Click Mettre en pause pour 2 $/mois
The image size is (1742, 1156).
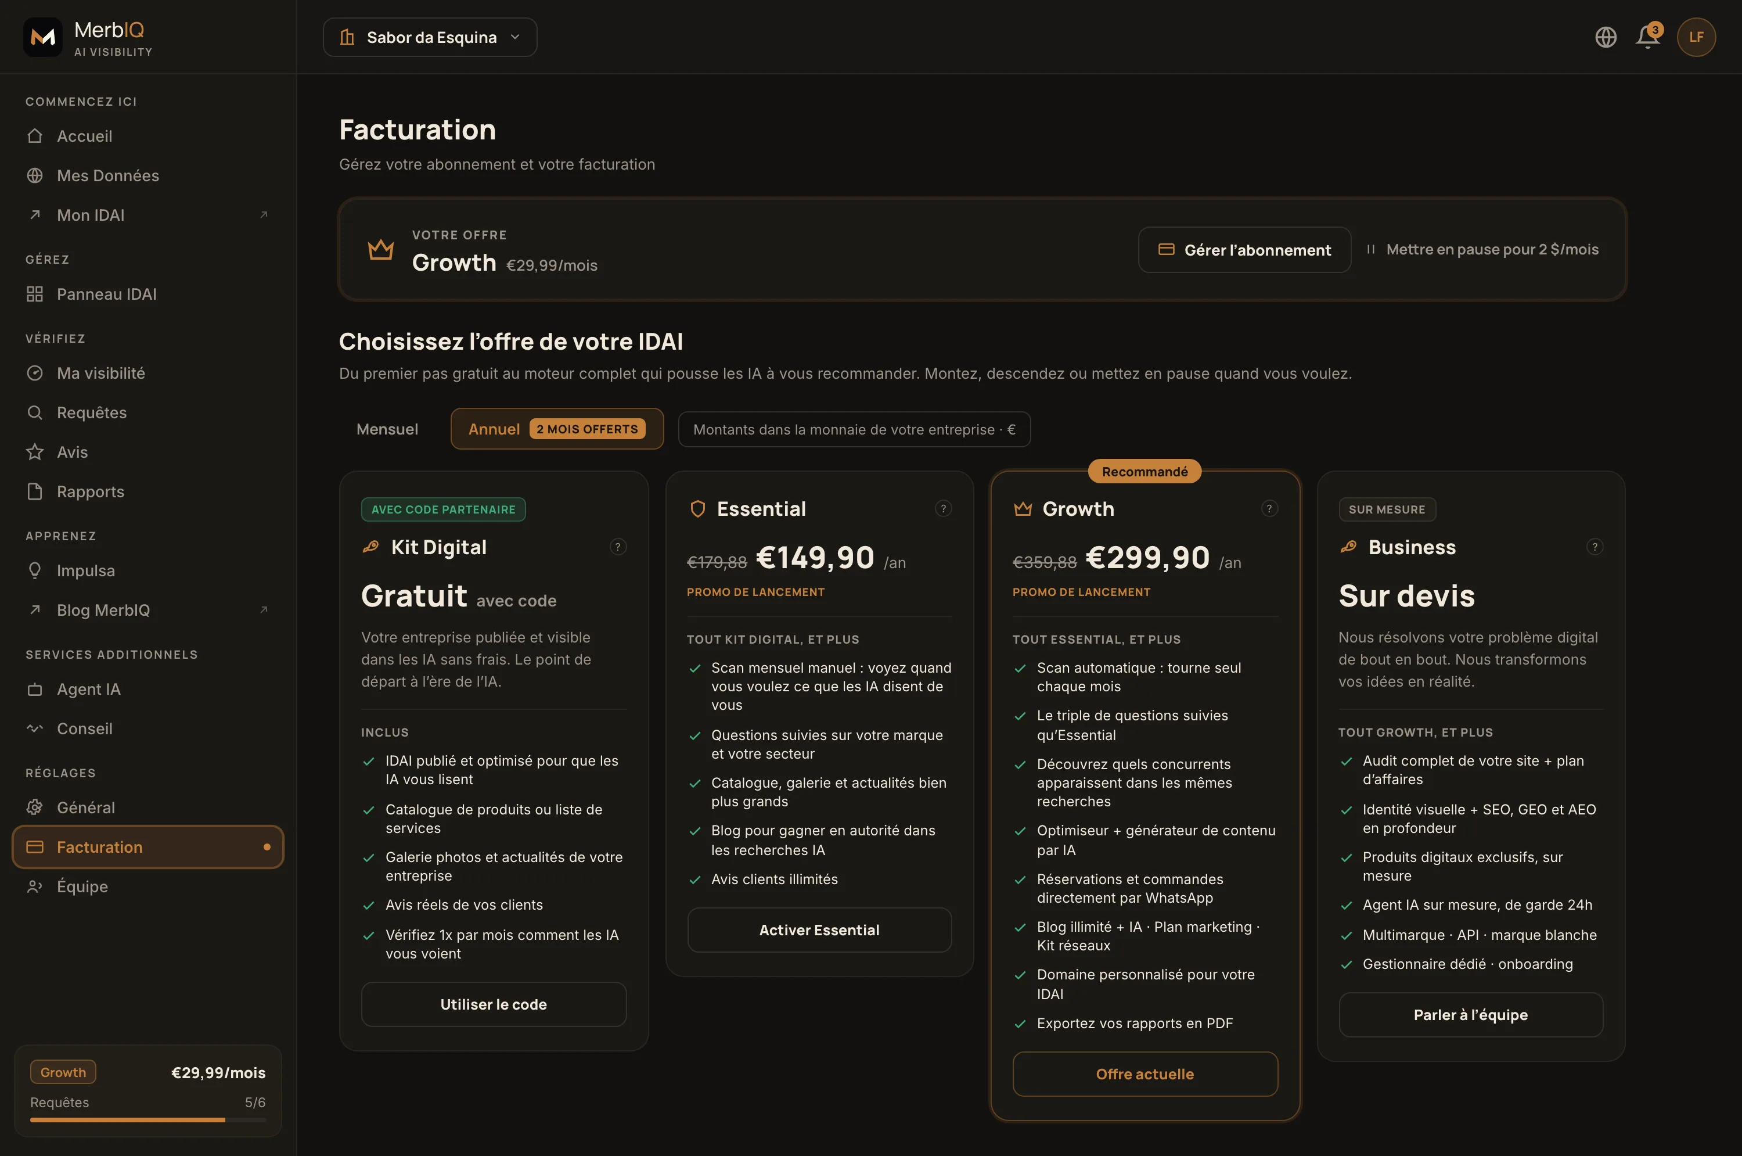tap(1482, 249)
